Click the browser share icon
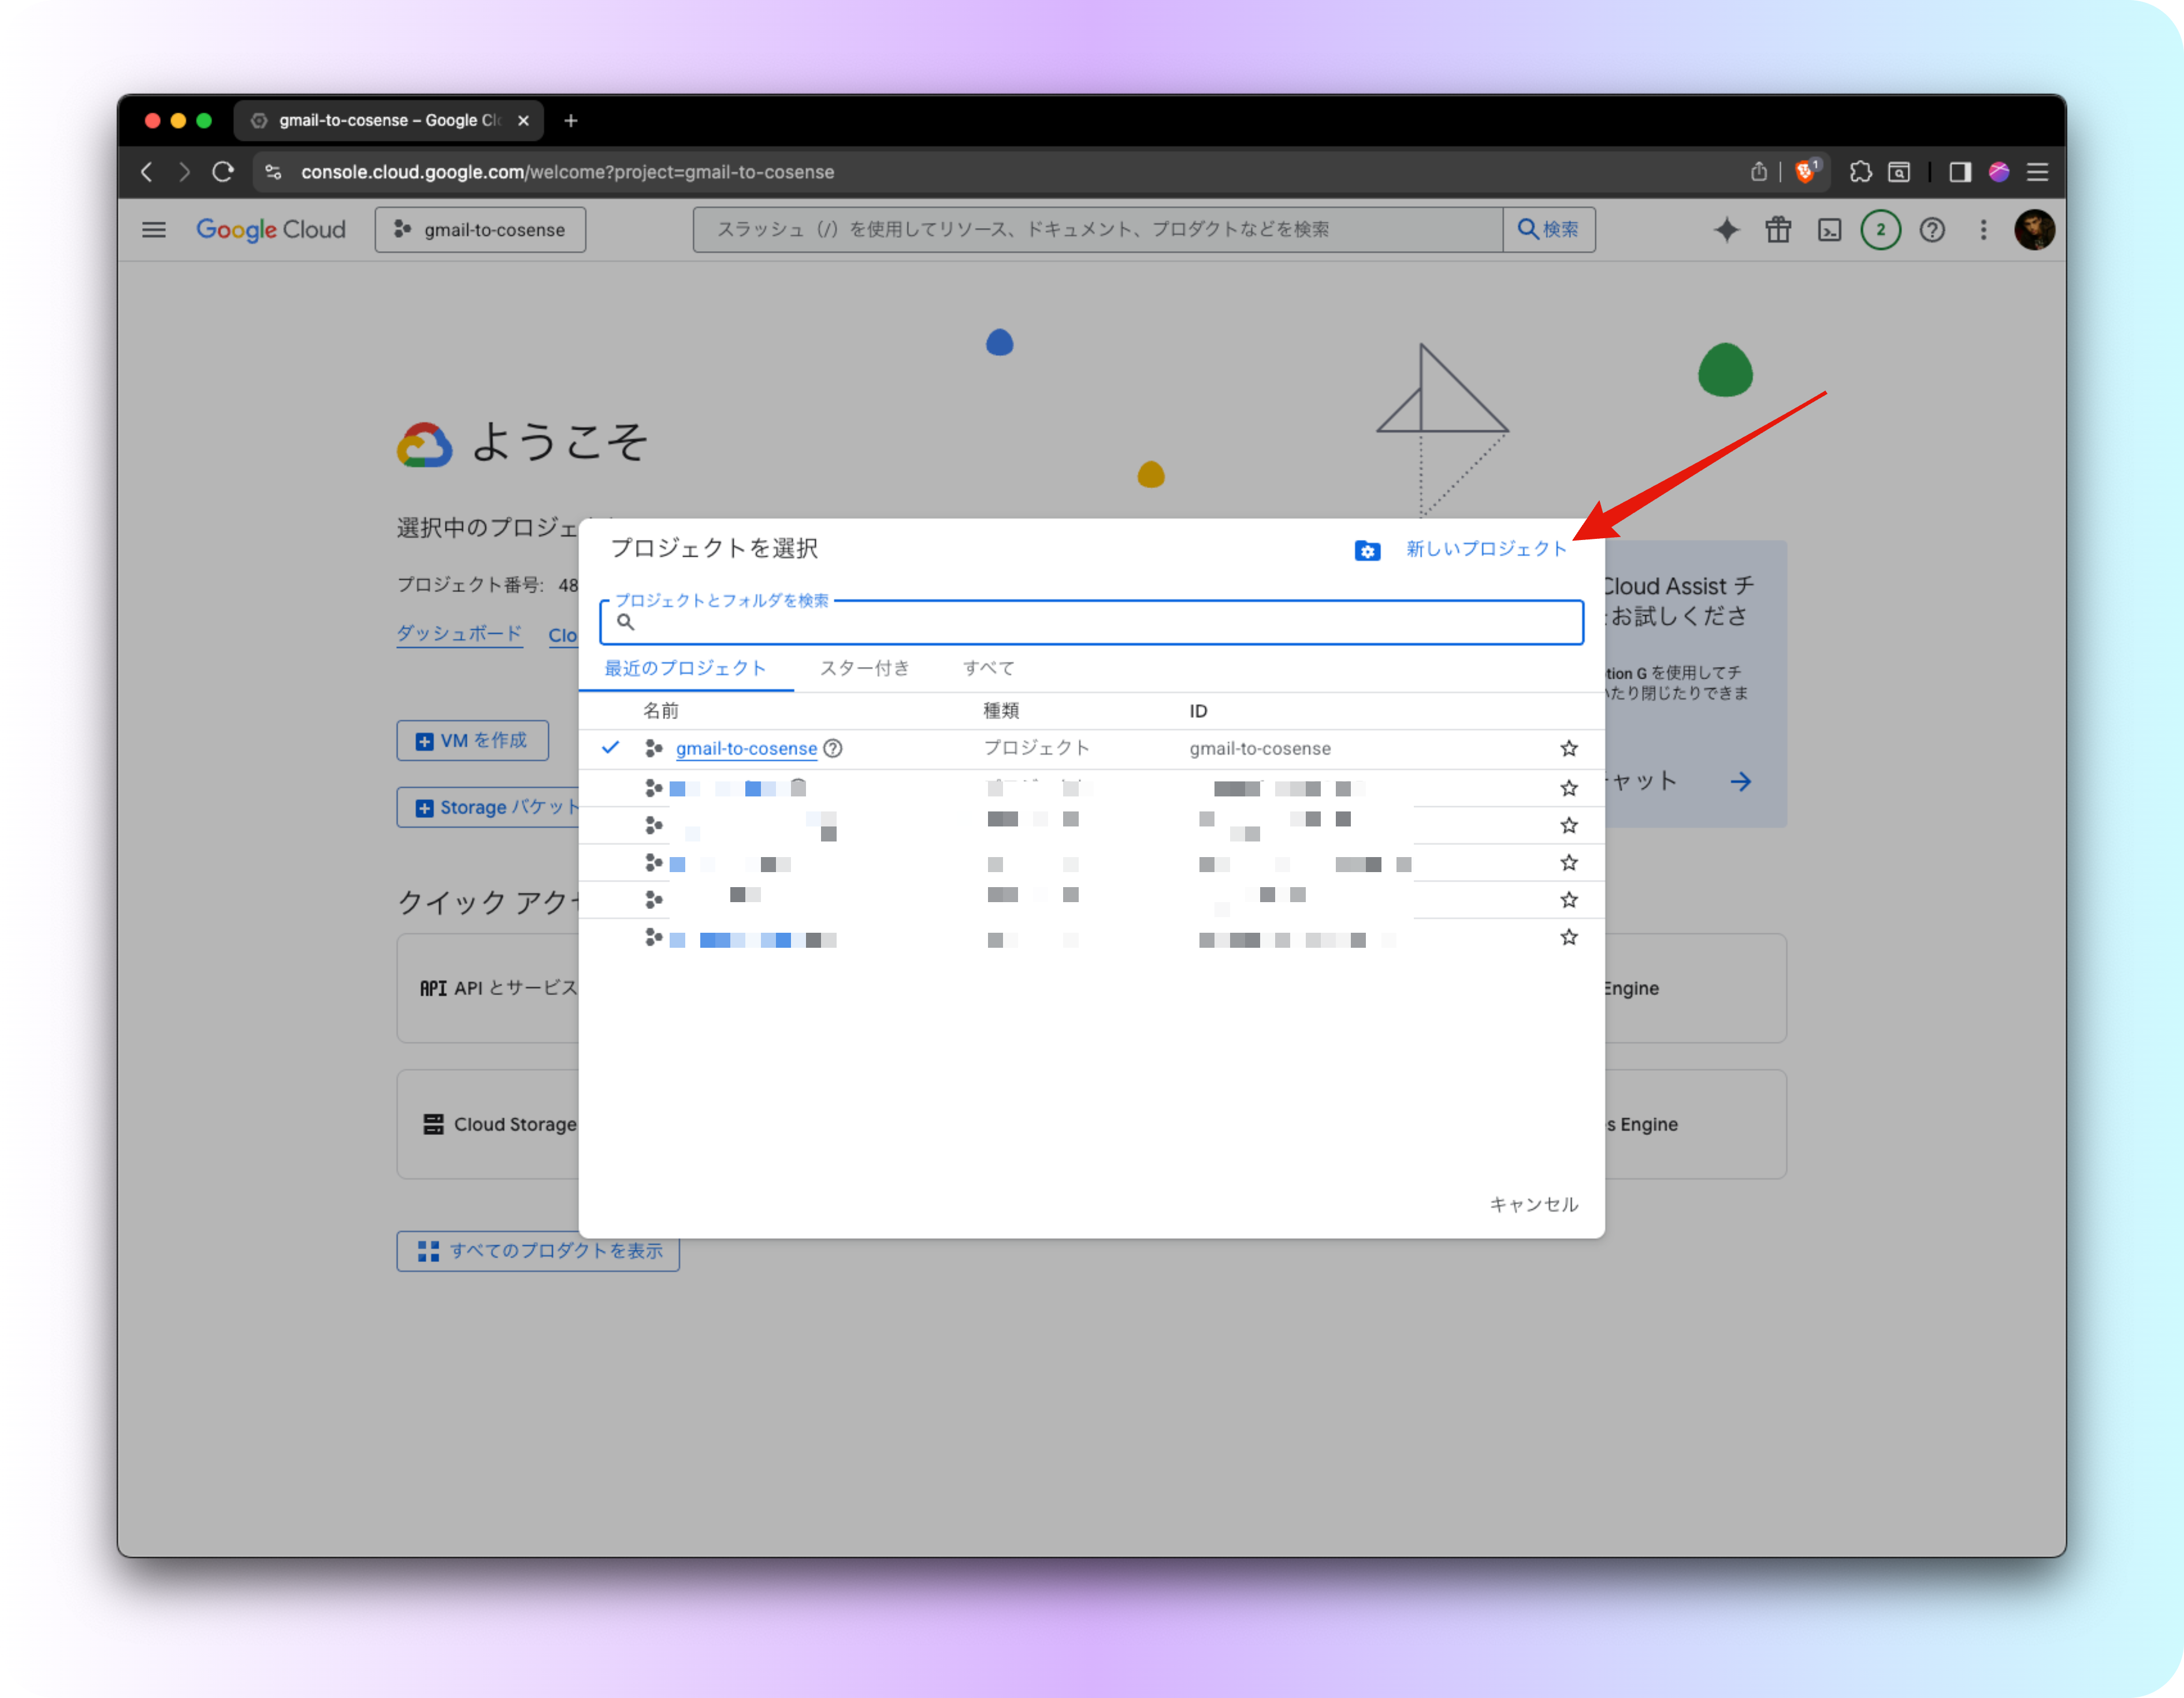This screenshot has height=1698, width=2184. 1758,172
